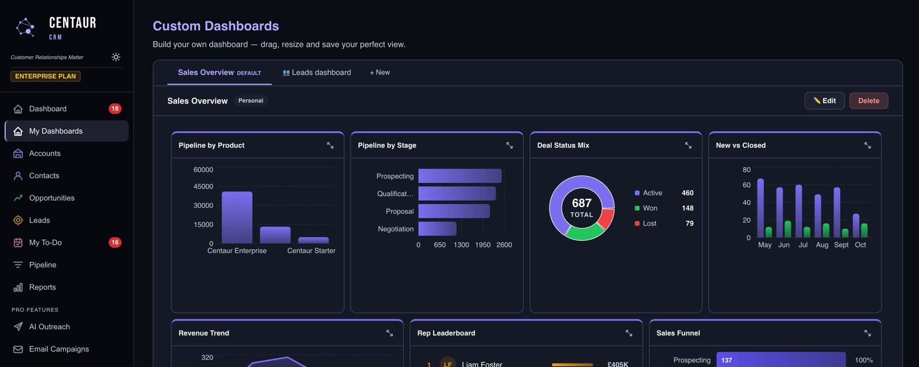Switch to the Sales Overview tab
Image resolution: width=919 pixels, height=367 pixels.
tap(219, 73)
